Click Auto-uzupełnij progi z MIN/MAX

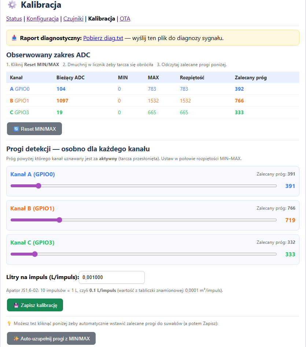(x=51, y=339)
